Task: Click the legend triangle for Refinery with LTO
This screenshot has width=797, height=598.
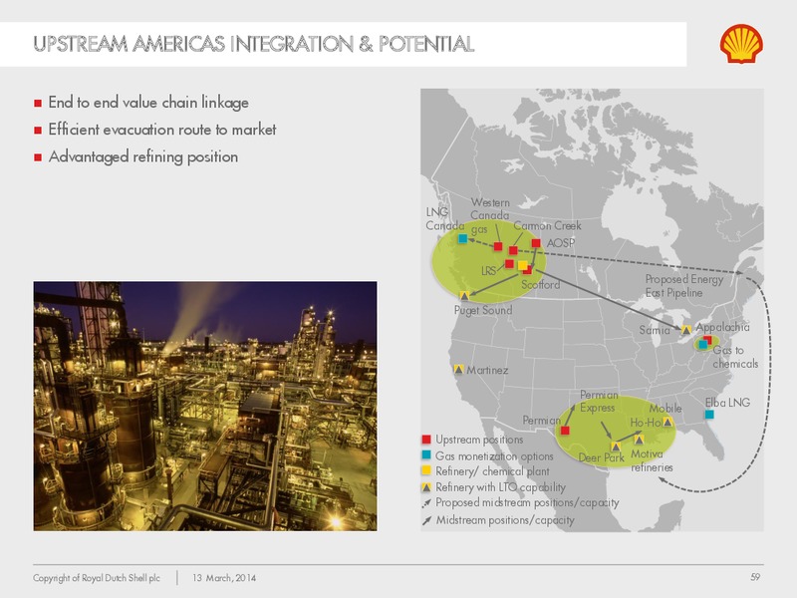Action: (x=426, y=487)
